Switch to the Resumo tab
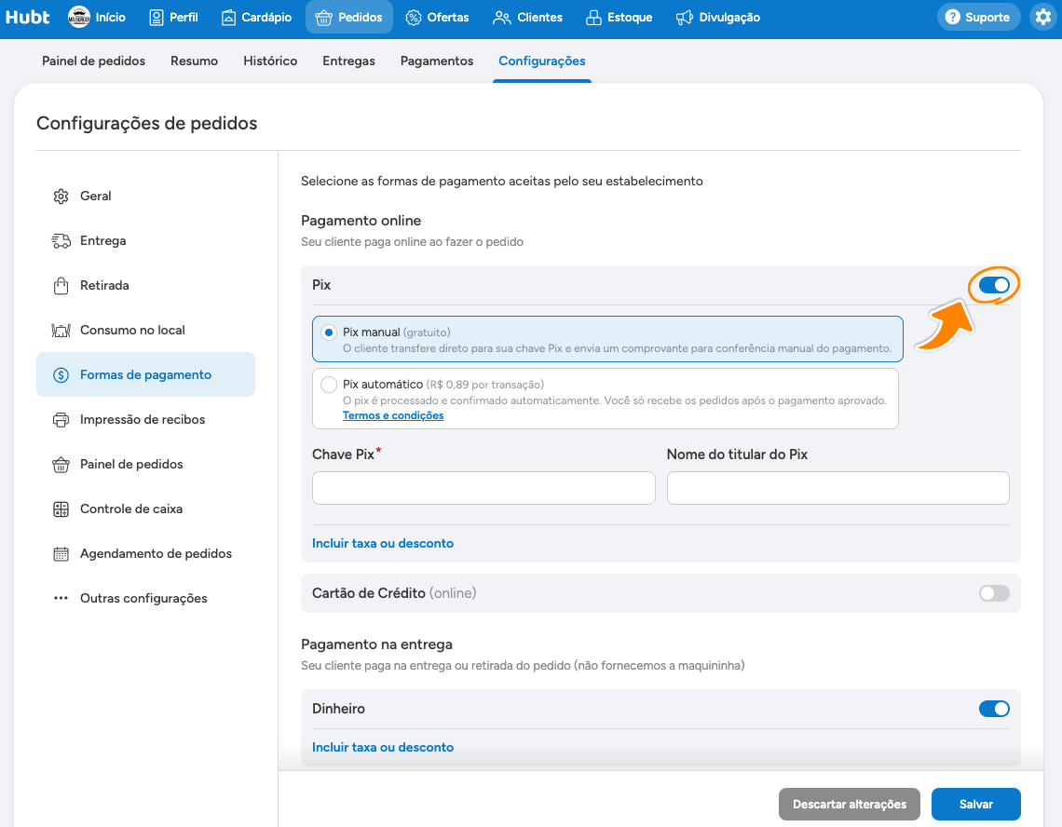 [x=195, y=61]
